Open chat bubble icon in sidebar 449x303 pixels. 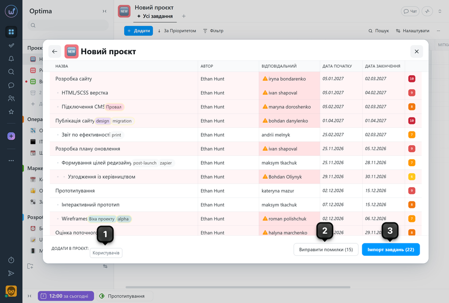click(11, 85)
